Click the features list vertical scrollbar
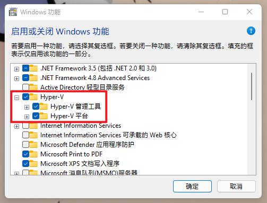Viewport: 267px width, 203px height. click(x=252, y=119)
